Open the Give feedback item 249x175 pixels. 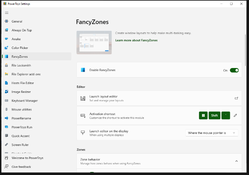coord(21,167)
